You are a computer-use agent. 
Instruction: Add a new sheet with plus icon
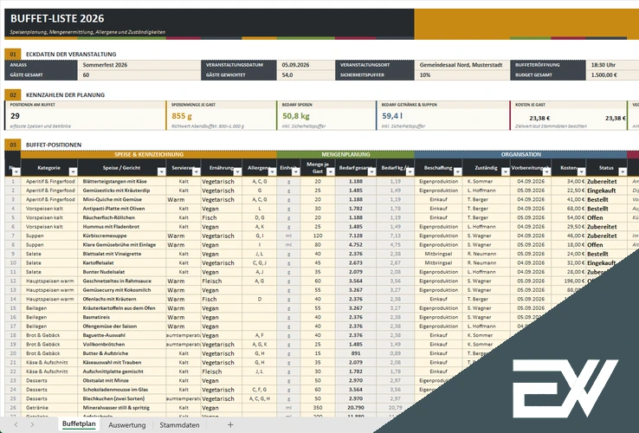click(230, 425)
